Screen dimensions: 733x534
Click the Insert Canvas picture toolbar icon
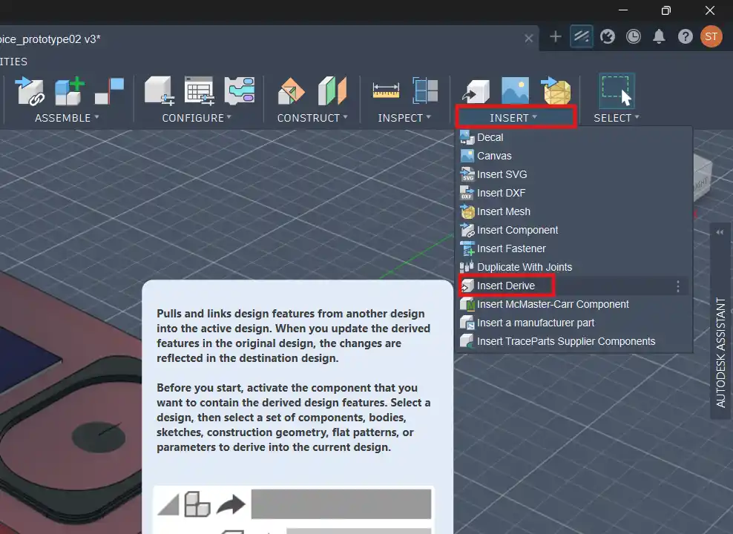(515, 90)
